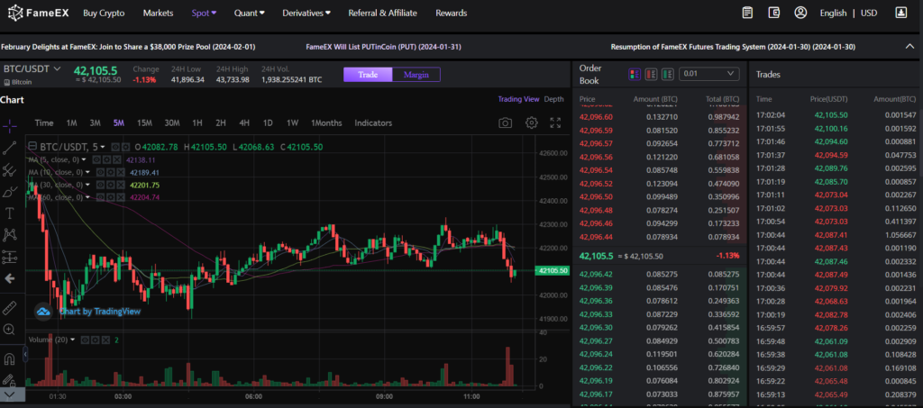Viewport: 923px width, 408px height.
Task: Open order book 0.01 precision dropdown
Action: [708, 74]
